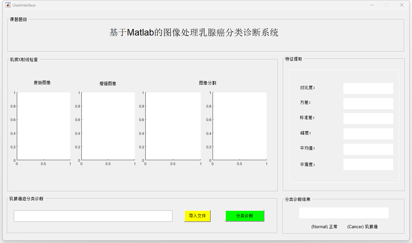
Task: Click the 标准差： label
Action: point(308,118)
